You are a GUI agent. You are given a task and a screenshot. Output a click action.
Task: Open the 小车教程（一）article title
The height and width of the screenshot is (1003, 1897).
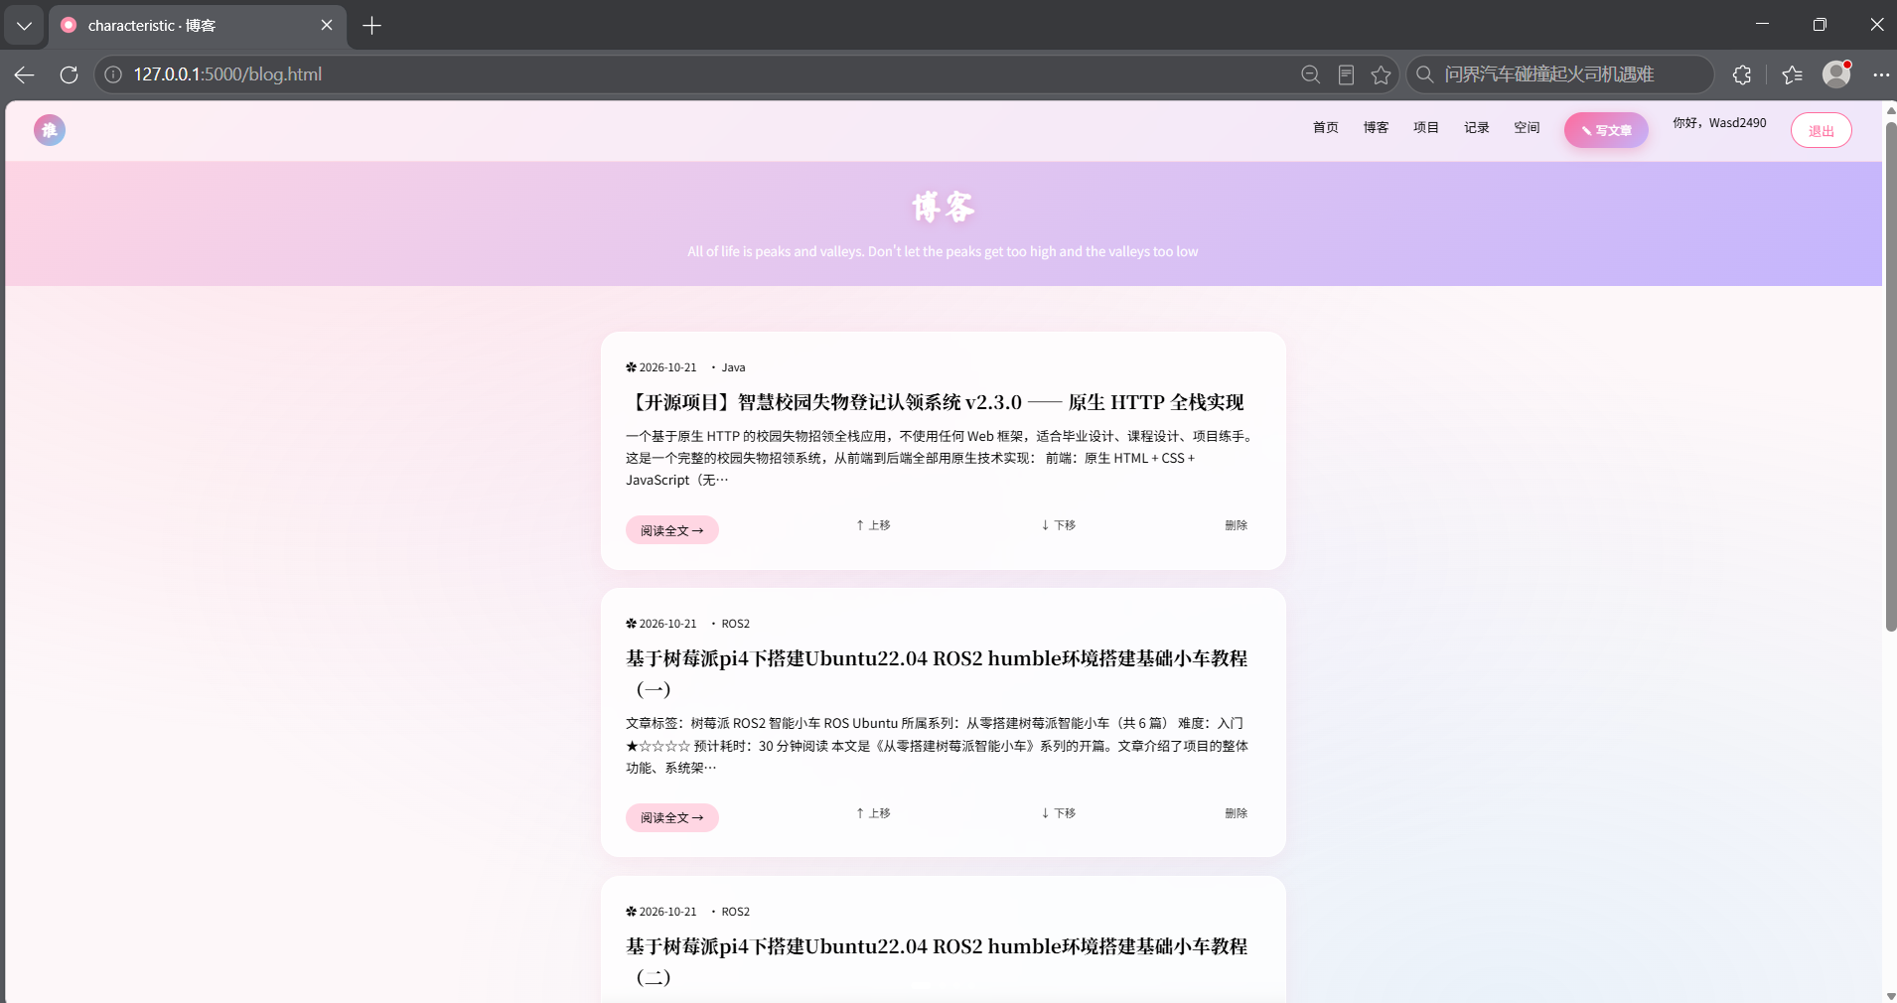coord(937,673)
